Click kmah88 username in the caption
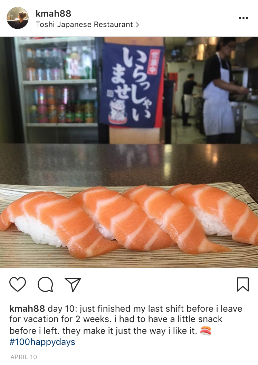258x365 pixels. 27,309
